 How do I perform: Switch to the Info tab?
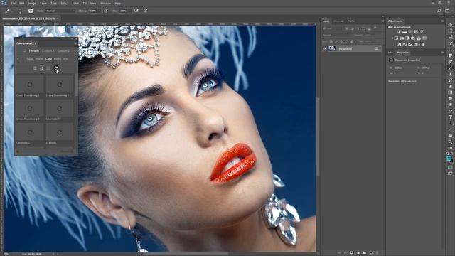(390, 53)
